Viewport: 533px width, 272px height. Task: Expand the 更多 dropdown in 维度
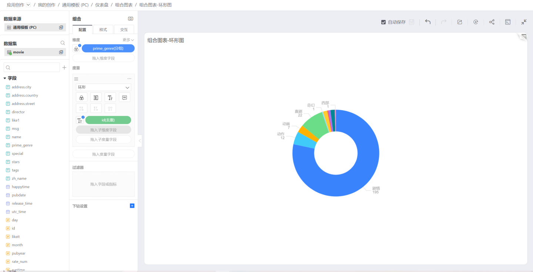[128, 40]
